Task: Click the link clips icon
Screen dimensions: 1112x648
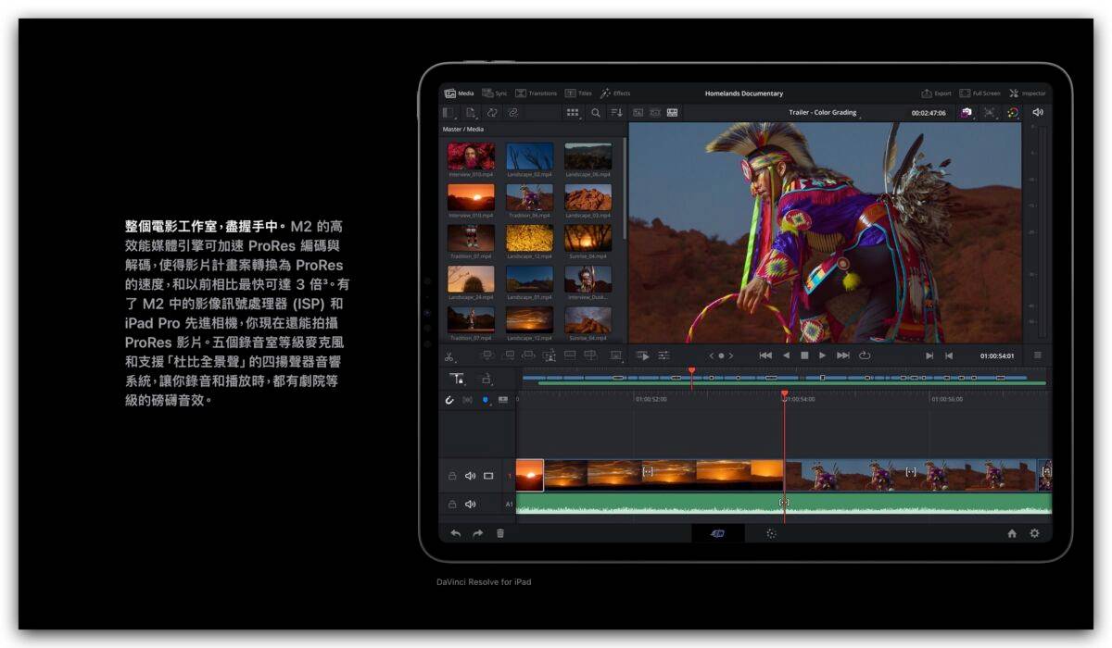Action: pos(512,113)
